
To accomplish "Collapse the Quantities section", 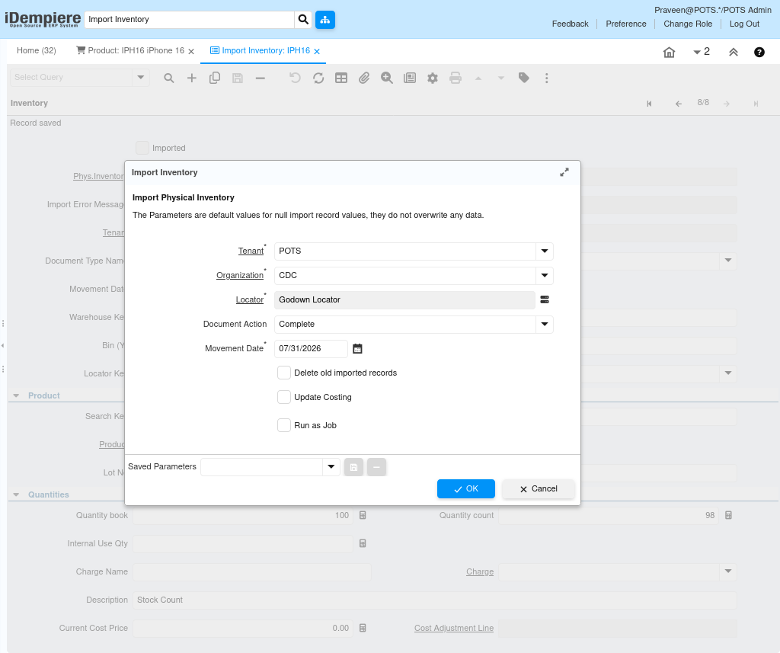I will (x=17, y=495).
